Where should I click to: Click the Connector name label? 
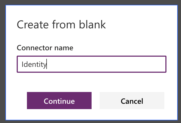(45, 48)
